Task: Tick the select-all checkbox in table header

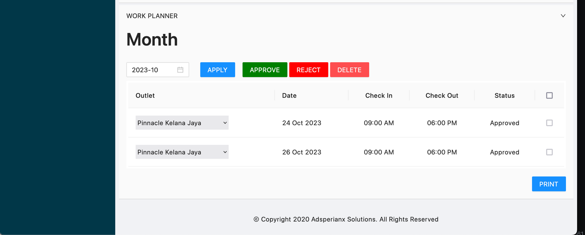Action: 549,96
